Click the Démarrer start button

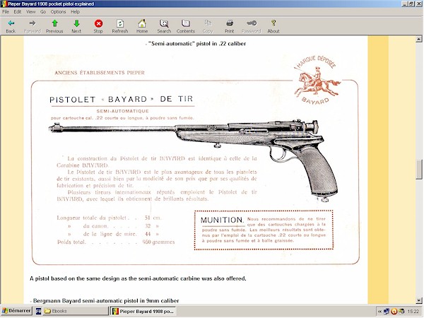click(16, 311)
